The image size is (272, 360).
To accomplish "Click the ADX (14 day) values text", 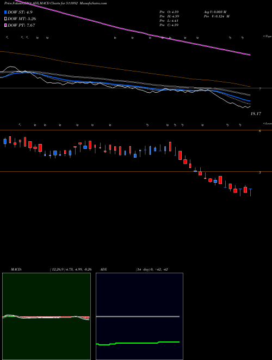I will coord(152,269).
